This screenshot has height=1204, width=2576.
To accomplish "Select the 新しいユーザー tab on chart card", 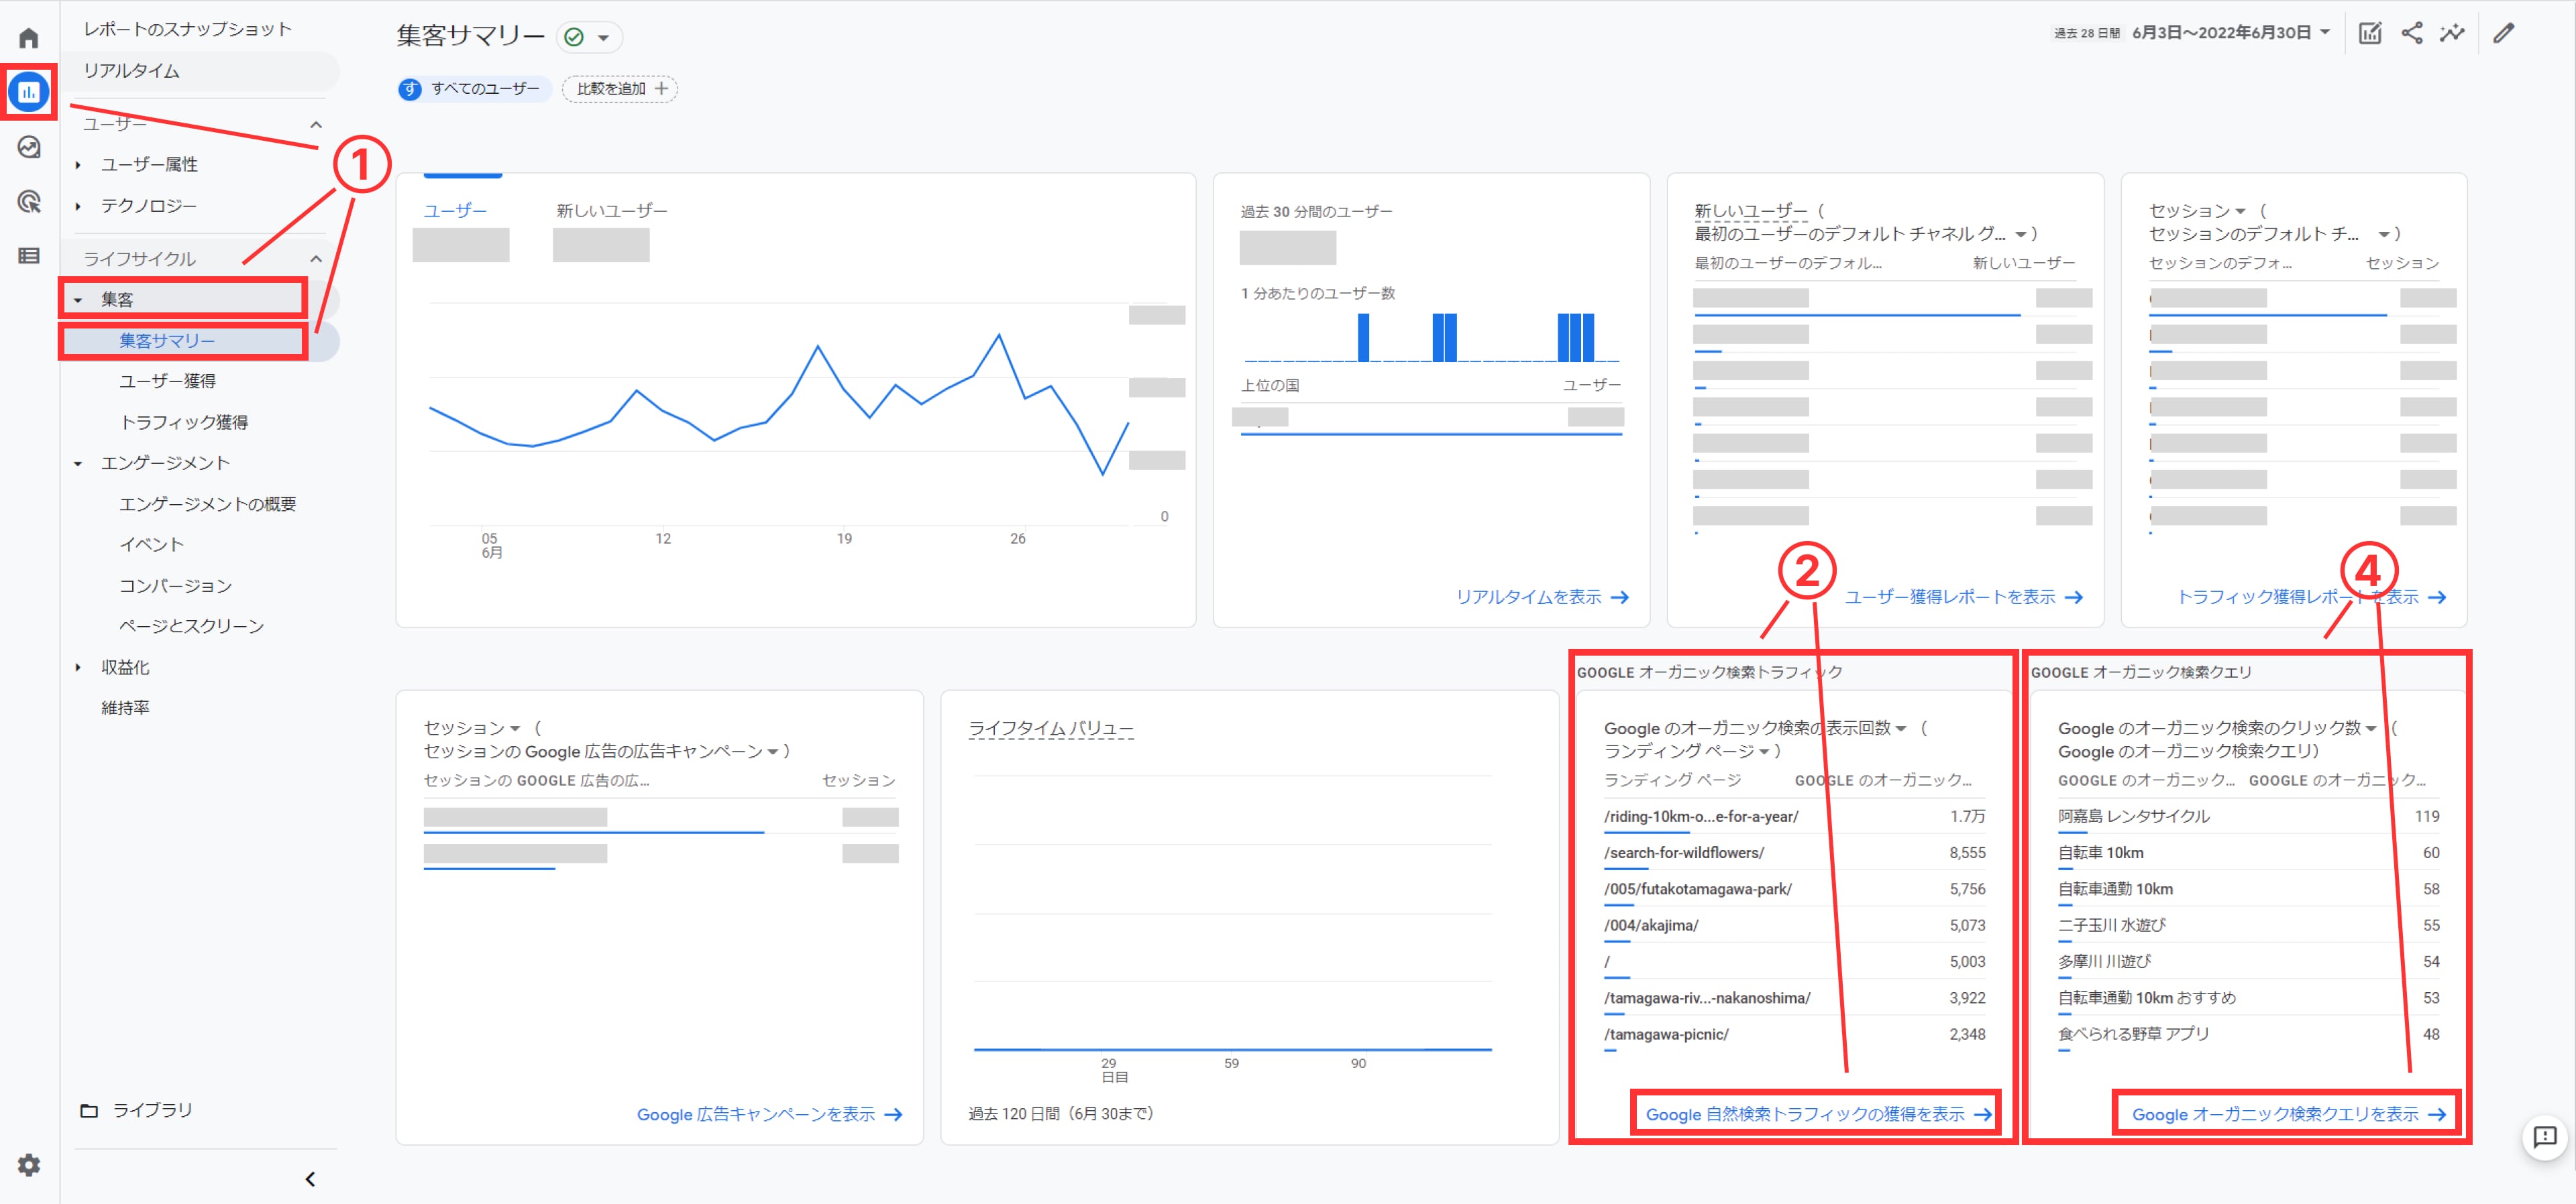I will click(x=612, y=210).
